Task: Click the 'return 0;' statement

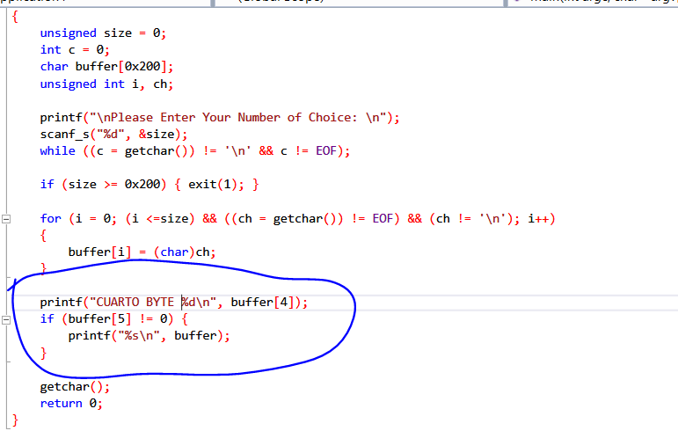Action: [x=71, y=404]
